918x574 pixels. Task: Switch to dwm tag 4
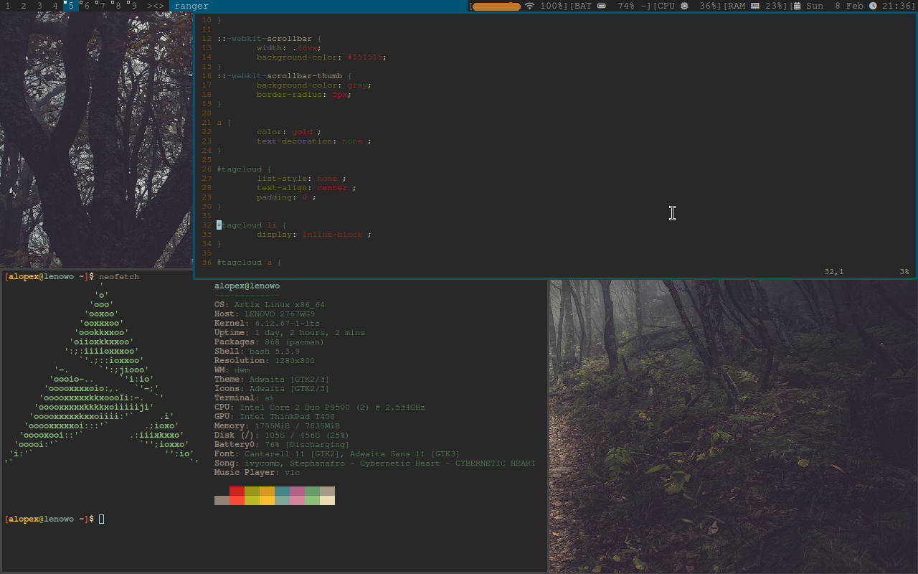(55, 6)
